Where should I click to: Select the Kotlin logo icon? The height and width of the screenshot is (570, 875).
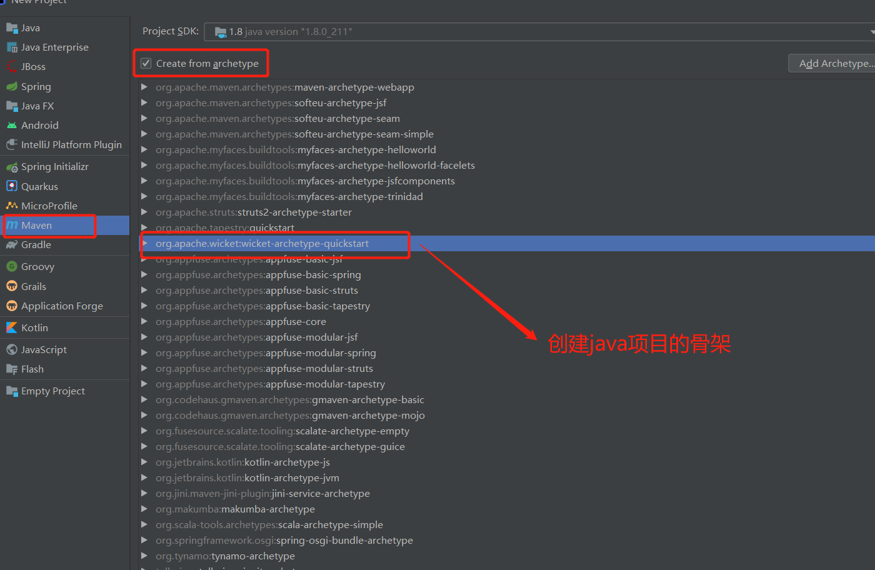point(12,327)
